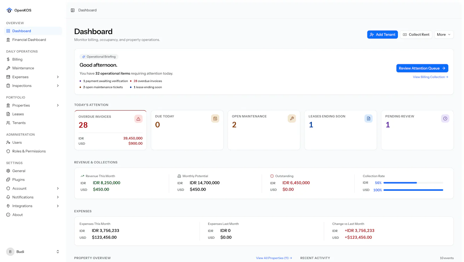Click the Open Maintenance wrench card icon
The width and height of the screenshot is (464, 262).
pyautogui.click(x=292, y=119)
